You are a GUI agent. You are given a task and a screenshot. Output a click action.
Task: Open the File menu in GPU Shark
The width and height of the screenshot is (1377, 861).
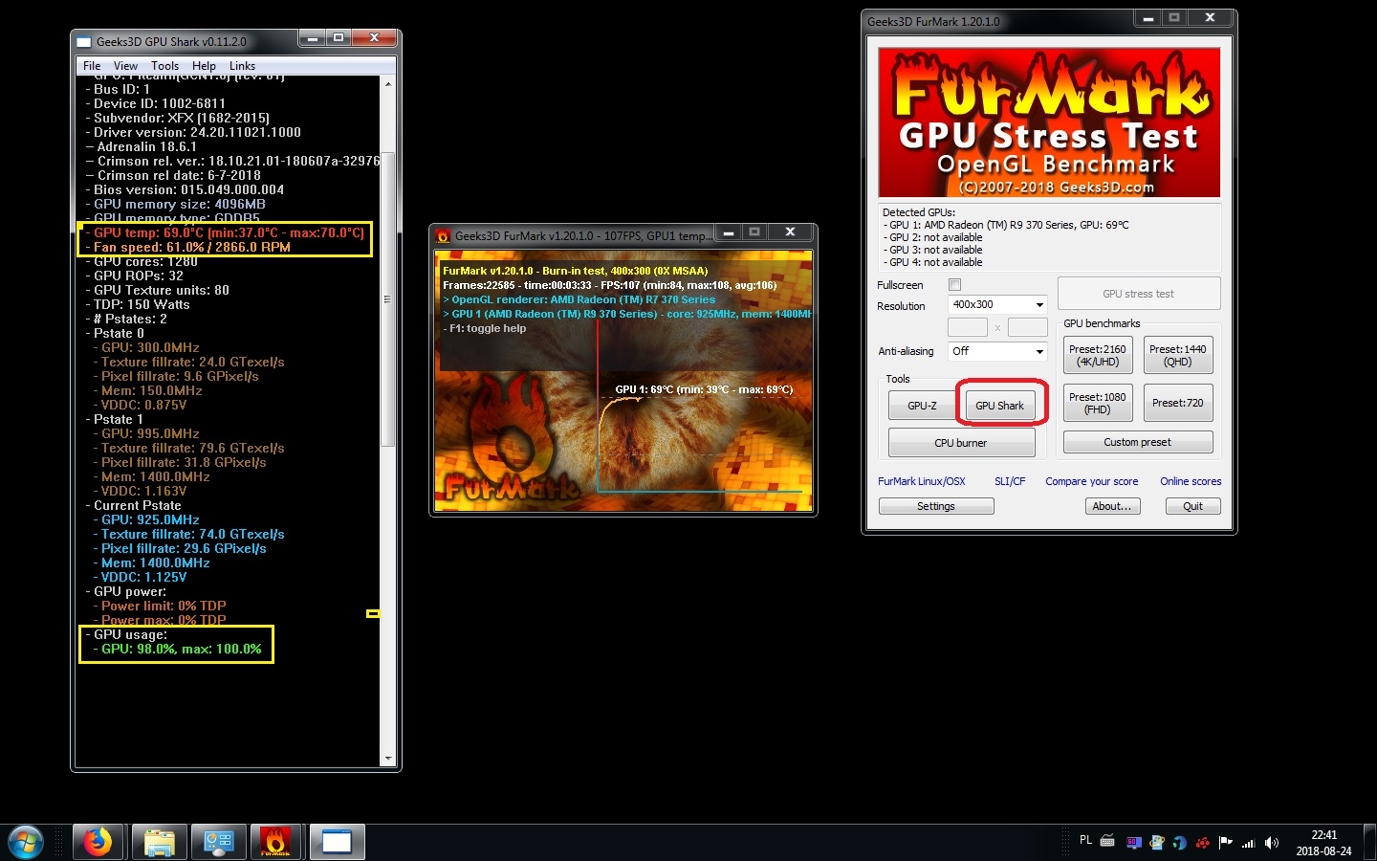click(x=92, y=66)
